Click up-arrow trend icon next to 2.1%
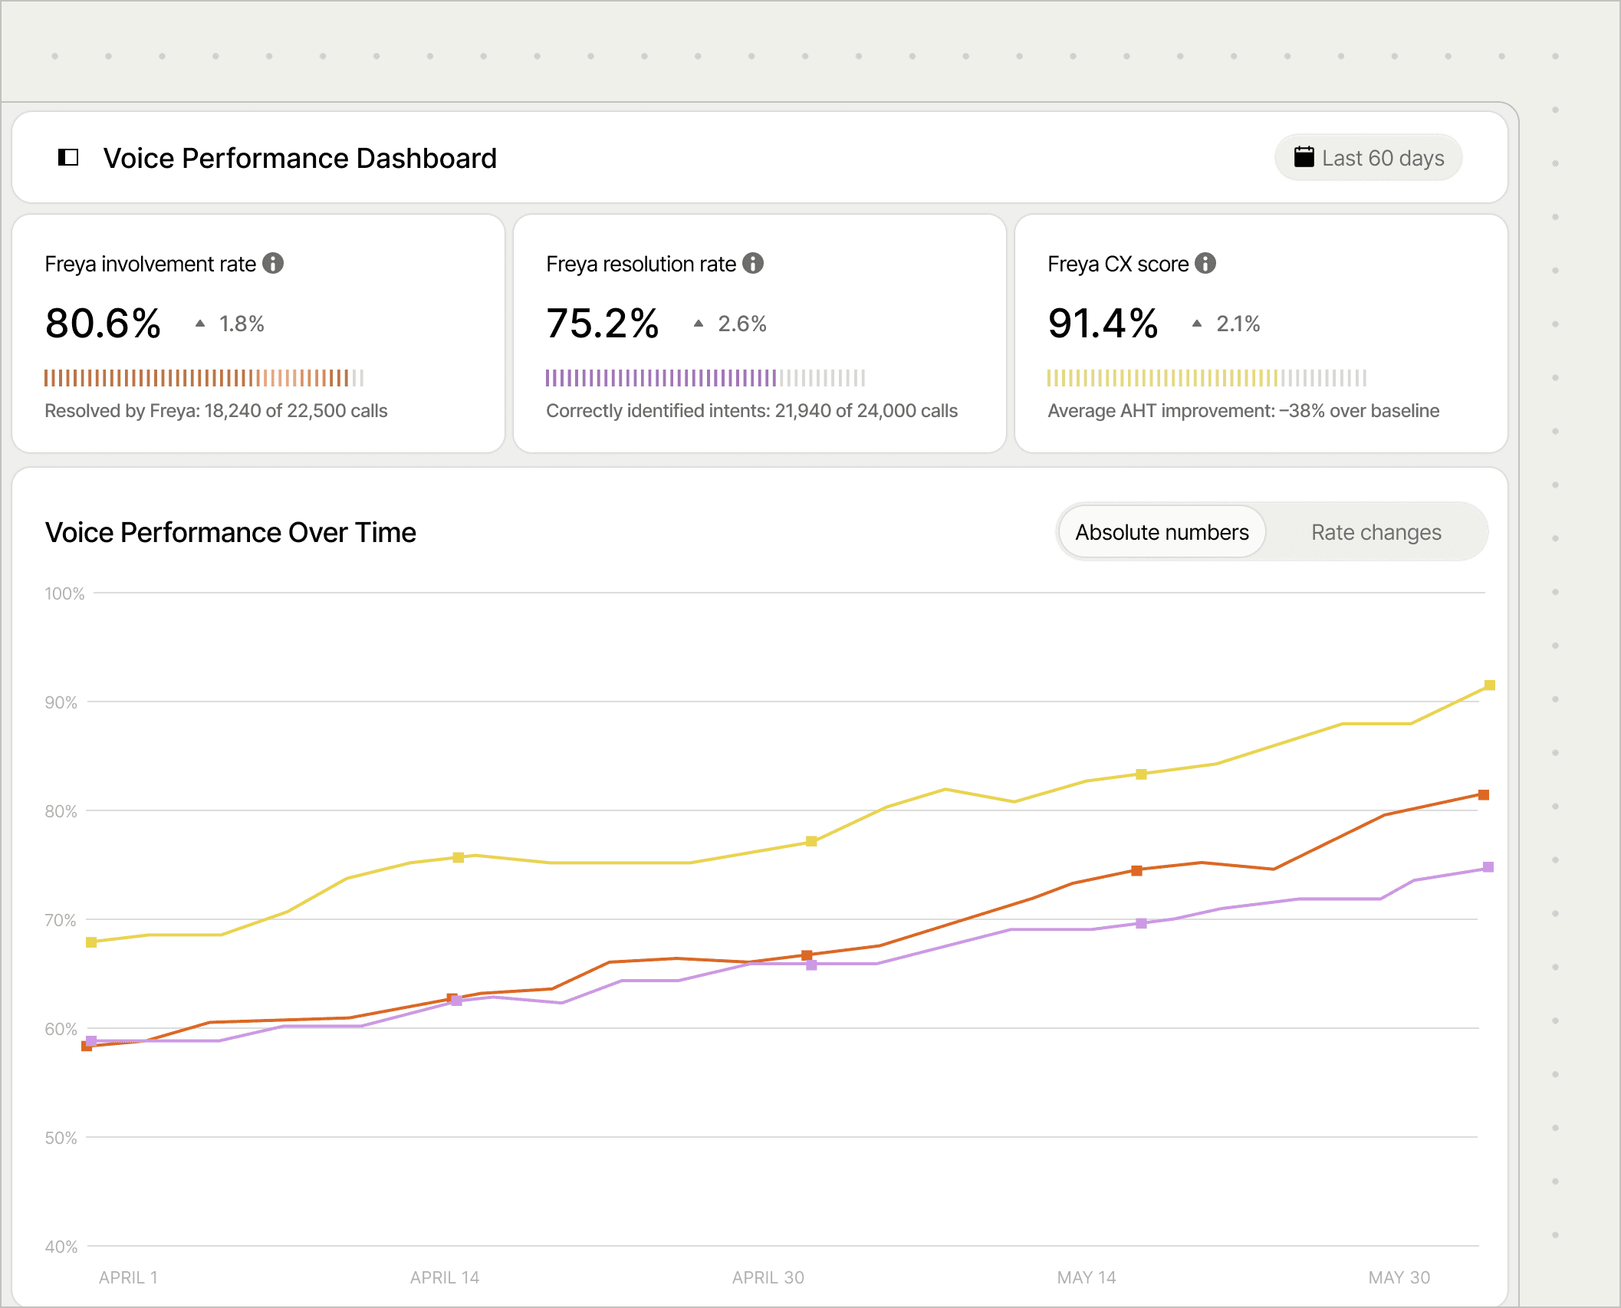The height and width of the screenshot is (1308, 1621). 1197,324
